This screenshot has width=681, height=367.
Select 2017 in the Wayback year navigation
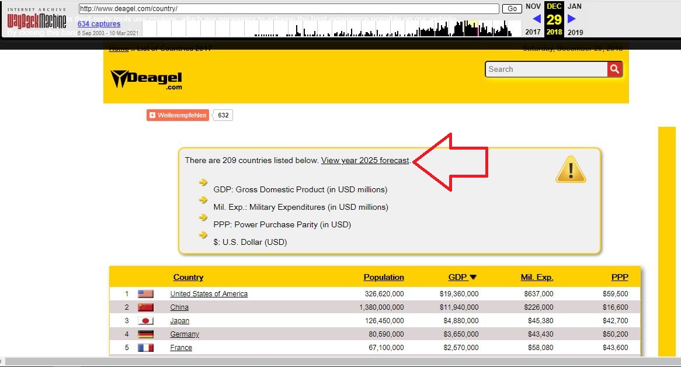point(533,32)
